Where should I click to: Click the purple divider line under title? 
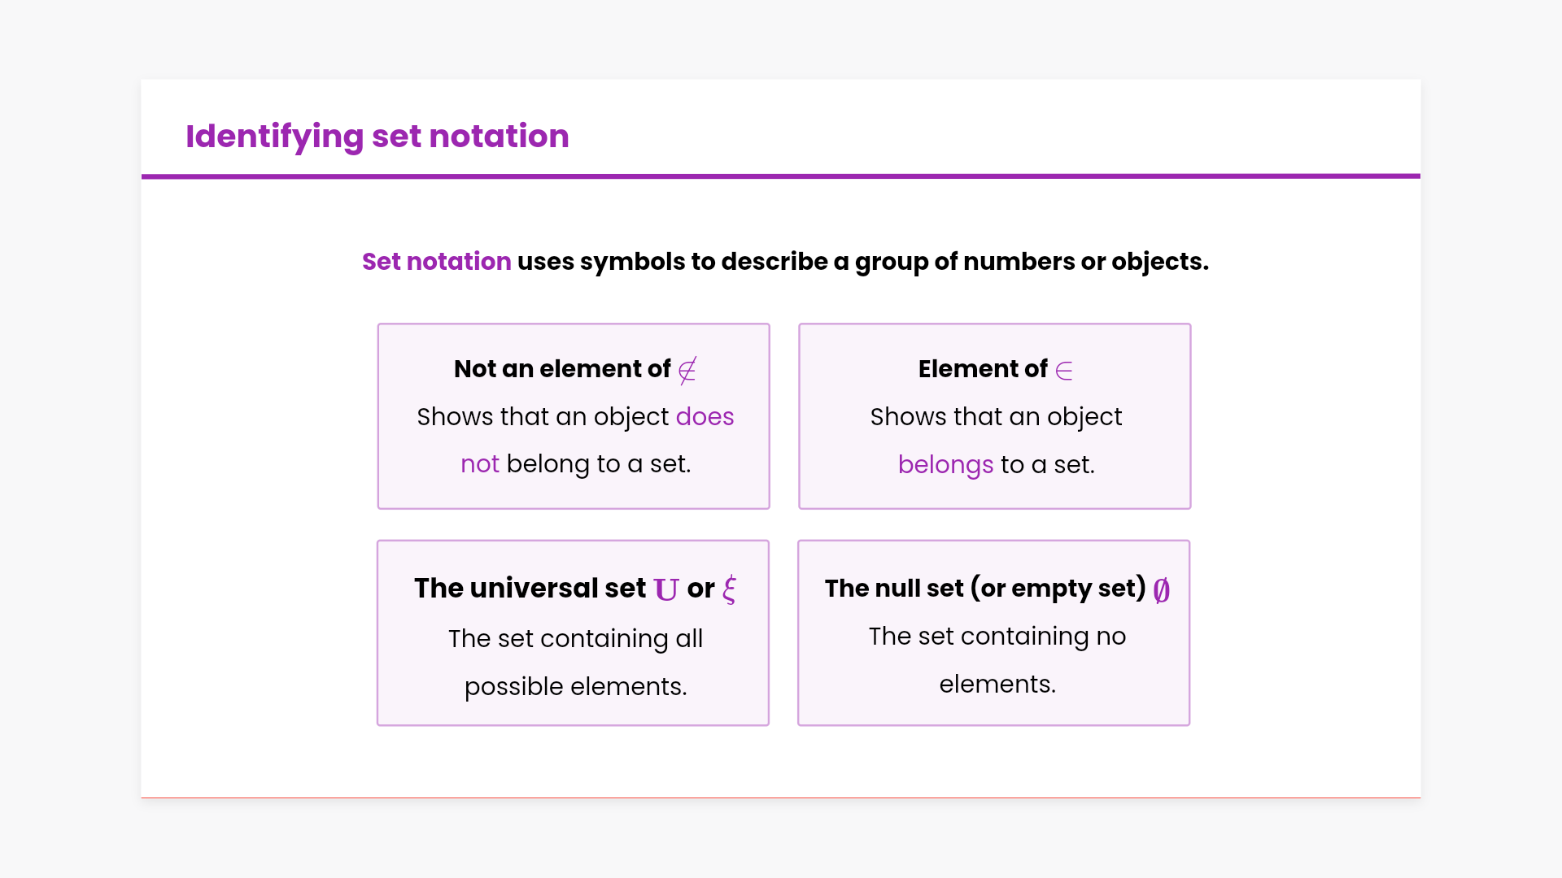(x=781, y=176)
